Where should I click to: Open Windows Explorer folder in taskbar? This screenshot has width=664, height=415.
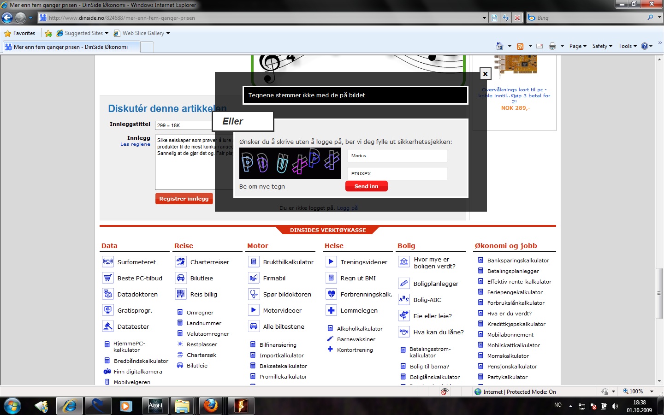point(182,406)
